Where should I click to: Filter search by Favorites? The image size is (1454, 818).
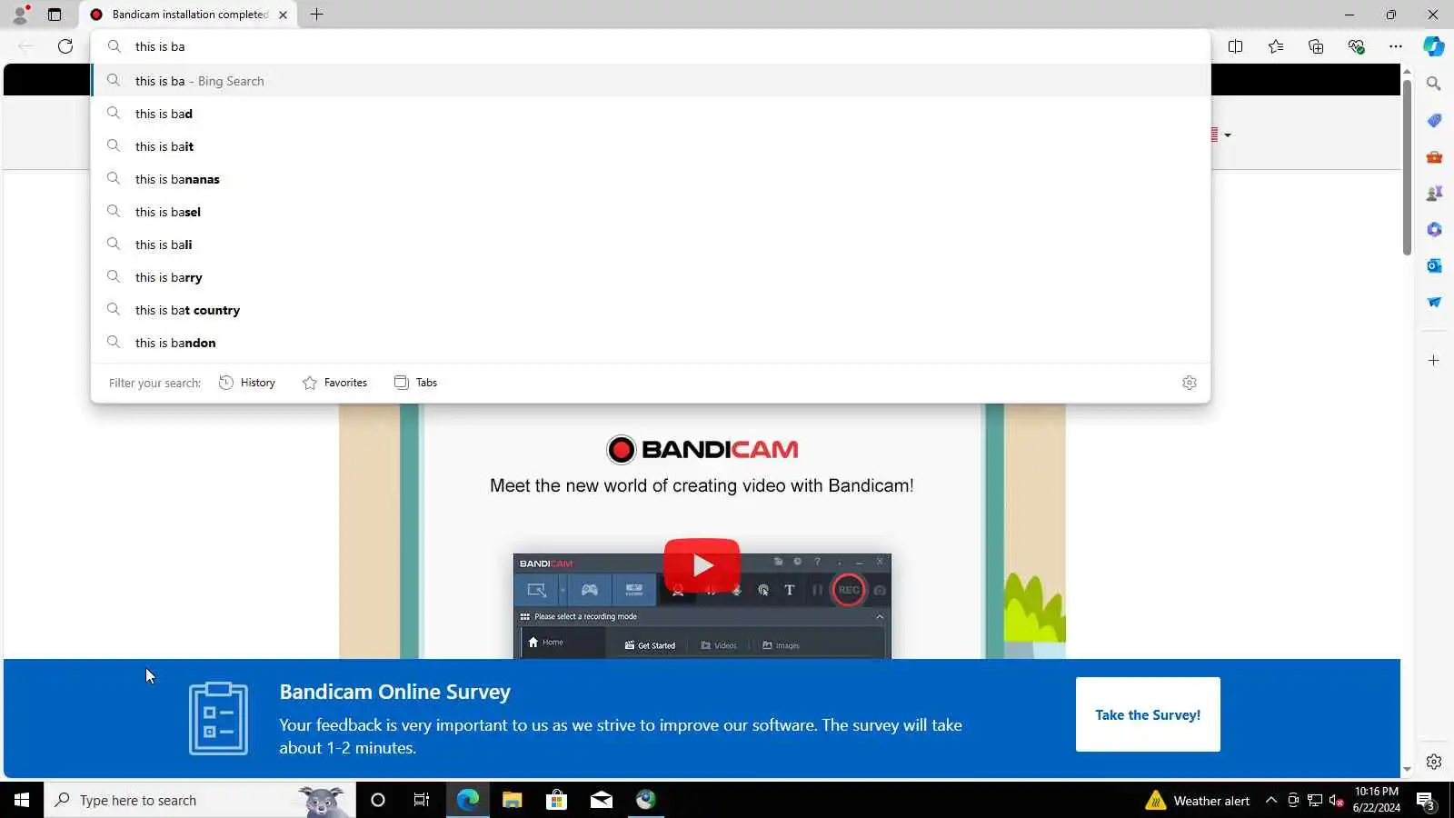[x=334, y=383]
